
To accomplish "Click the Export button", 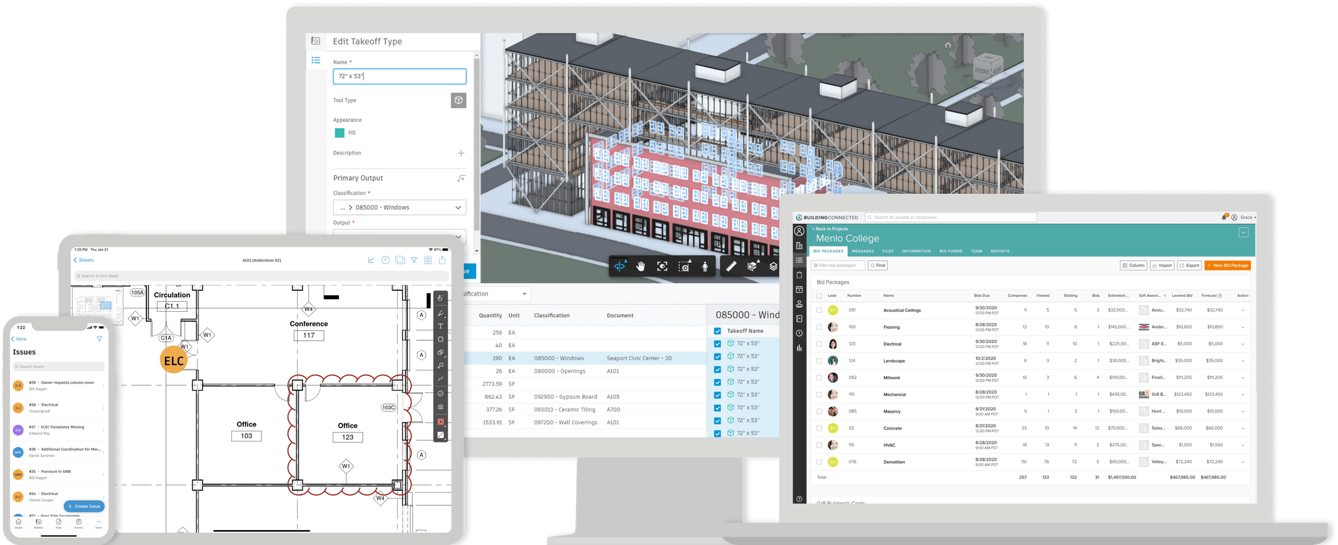I will [x=1189, y=265].
